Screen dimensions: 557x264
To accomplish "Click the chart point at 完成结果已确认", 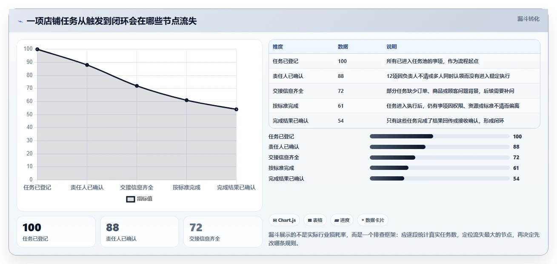I will pos(236,109).
